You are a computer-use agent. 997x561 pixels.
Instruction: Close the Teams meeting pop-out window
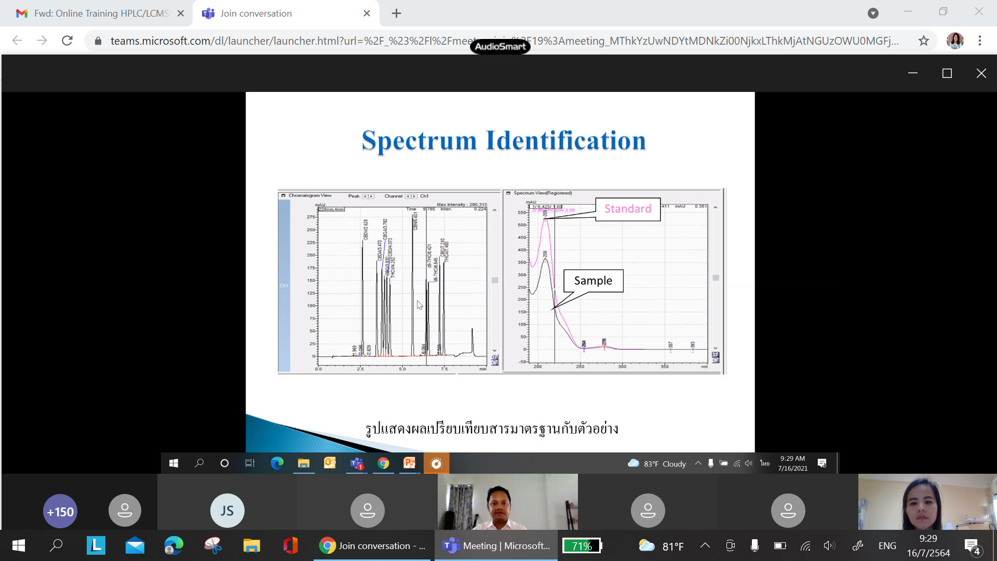click(981, 73)
